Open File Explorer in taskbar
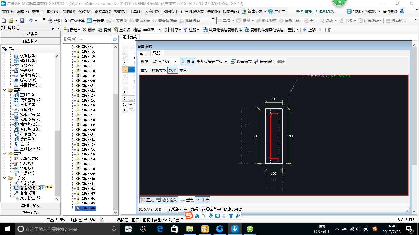This screenshot has width=419, height=235. tap(190, 229)
